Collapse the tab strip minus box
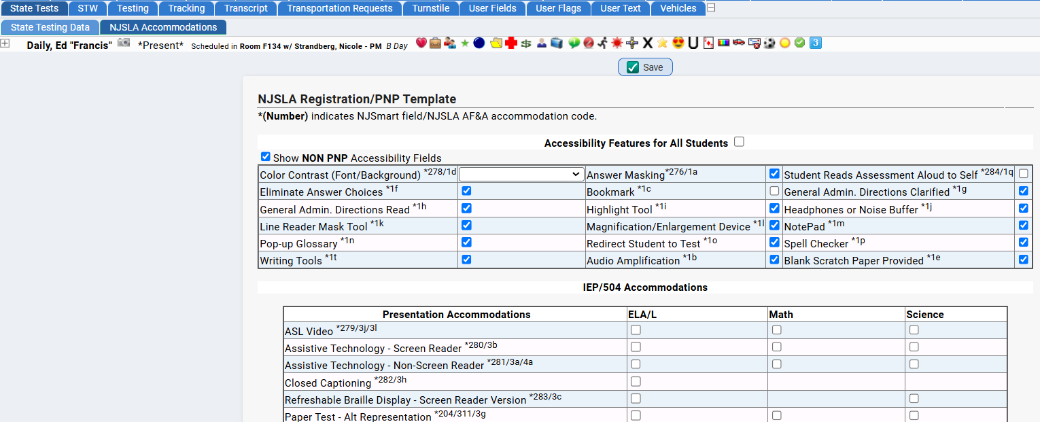The image size is (1040, 422). [711, 8]
